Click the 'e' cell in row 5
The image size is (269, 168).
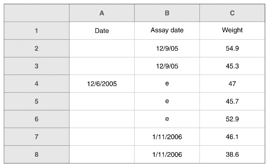pyautogui.click(x=167, y=101)
